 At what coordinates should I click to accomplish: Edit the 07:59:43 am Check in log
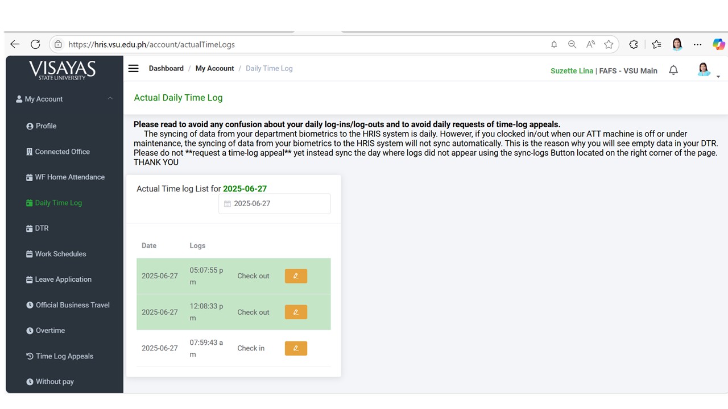296,348
